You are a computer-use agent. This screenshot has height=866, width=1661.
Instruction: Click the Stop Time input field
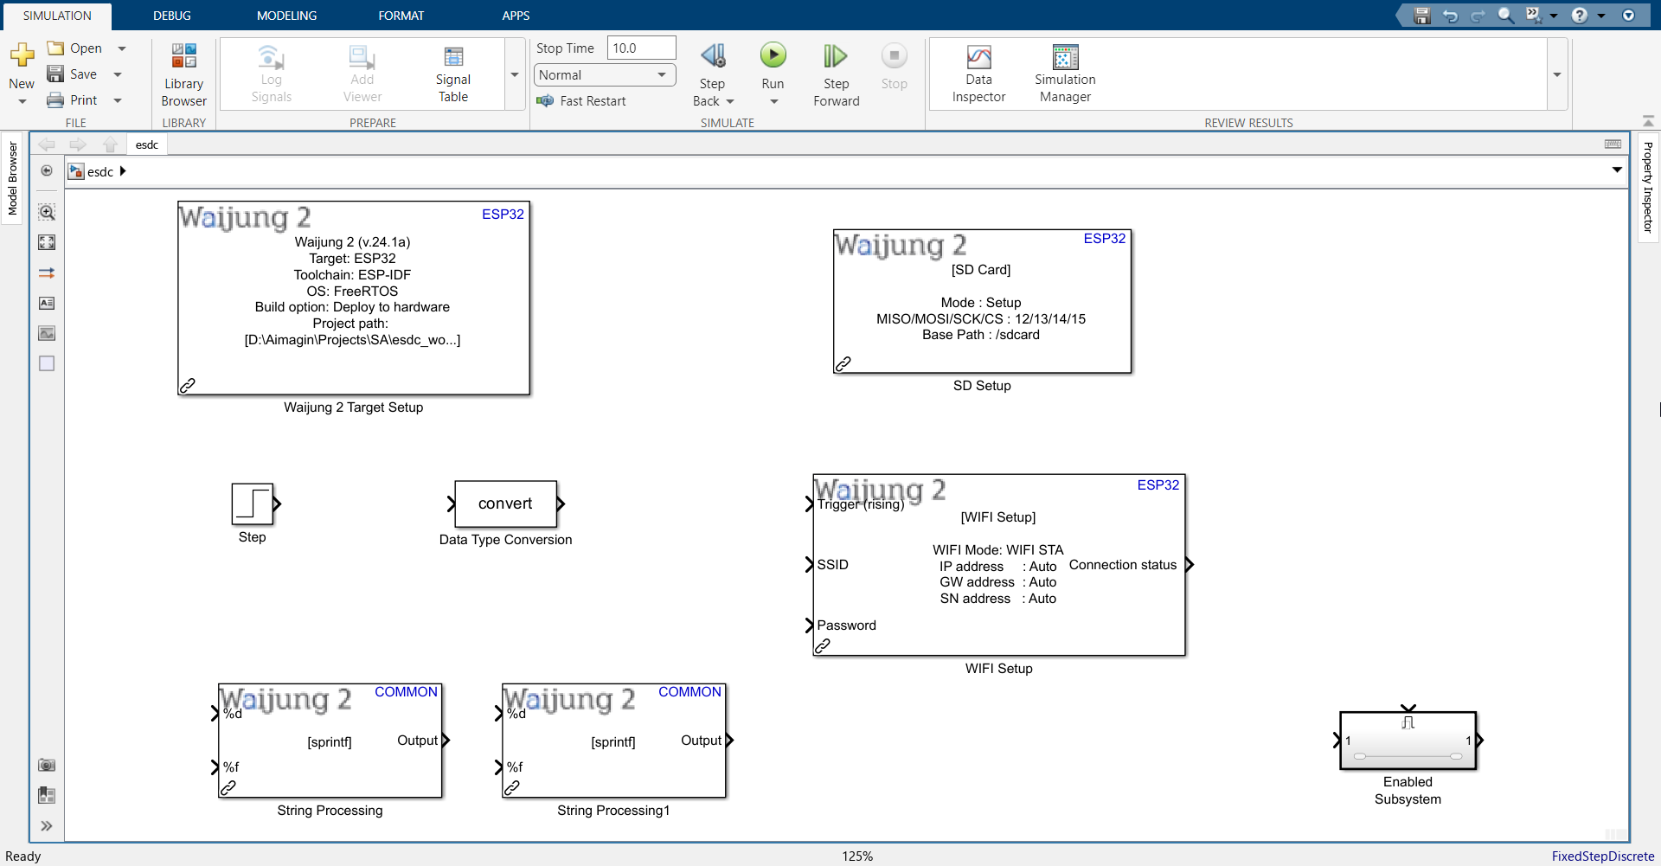click(641, 48)
